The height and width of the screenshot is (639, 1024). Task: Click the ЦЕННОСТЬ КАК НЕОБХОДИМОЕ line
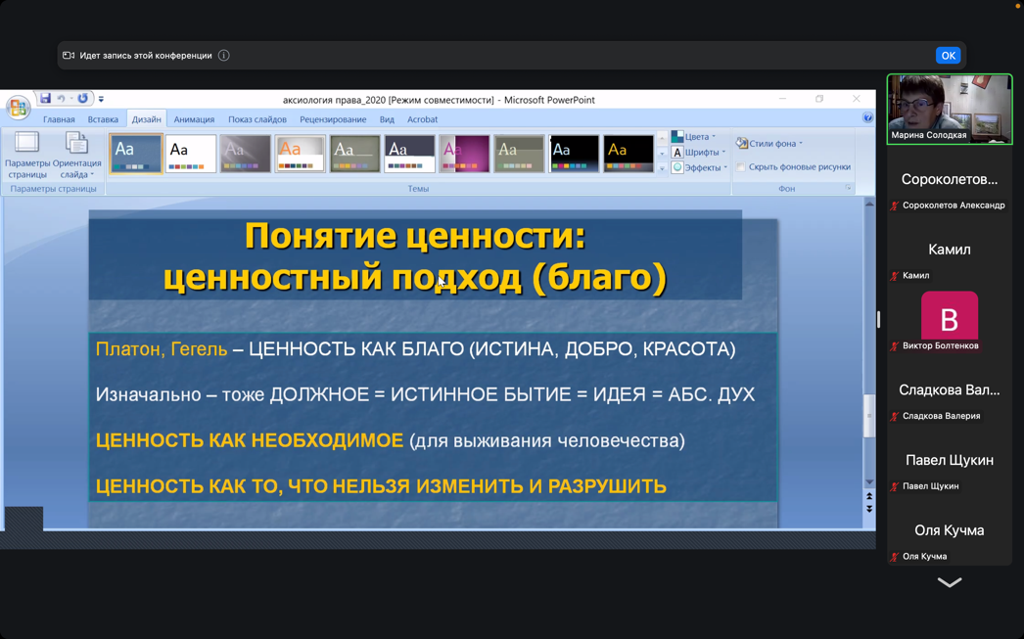(390, 440)
